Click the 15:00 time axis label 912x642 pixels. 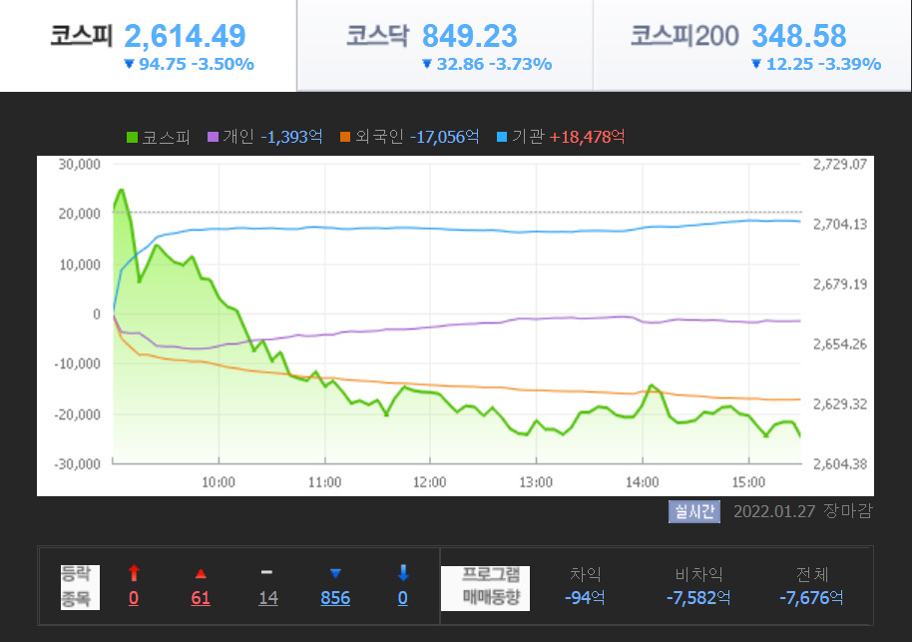748,482
